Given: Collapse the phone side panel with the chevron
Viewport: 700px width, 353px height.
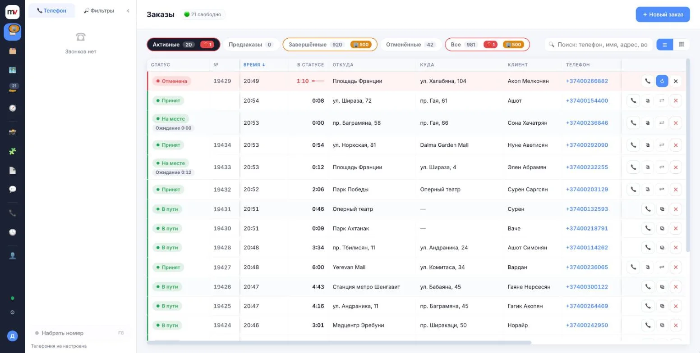Looking at the screenshot, I should click(x=128, y=11).
